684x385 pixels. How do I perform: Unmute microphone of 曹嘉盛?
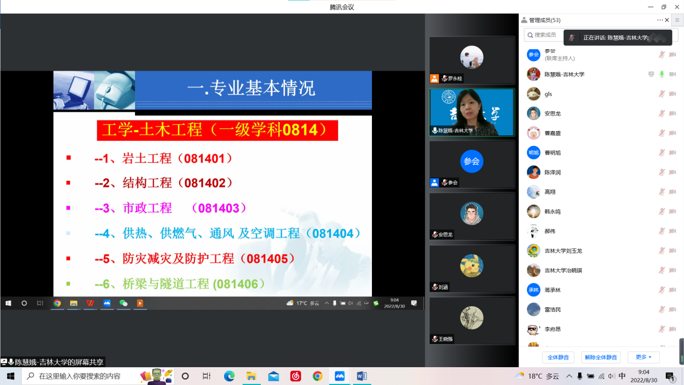click(662, 133)
